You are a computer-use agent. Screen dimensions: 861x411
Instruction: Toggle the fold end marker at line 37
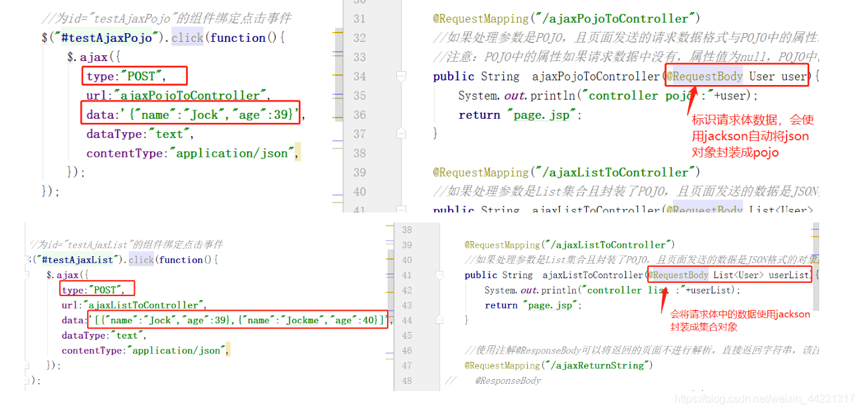point(400,134)
